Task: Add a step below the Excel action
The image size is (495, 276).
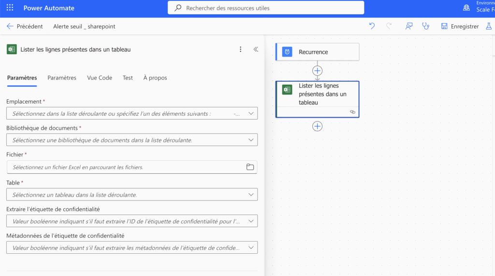Action: coord(317,126)
